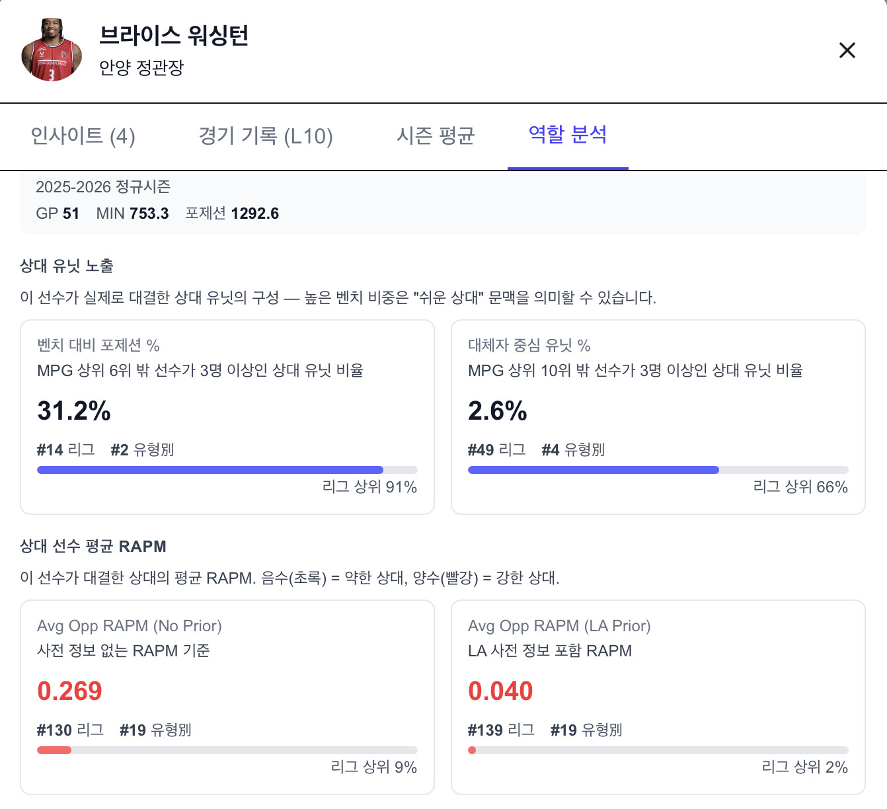Click the active 역할 분석 tab

pyautogui.click(x=567, y=135)
